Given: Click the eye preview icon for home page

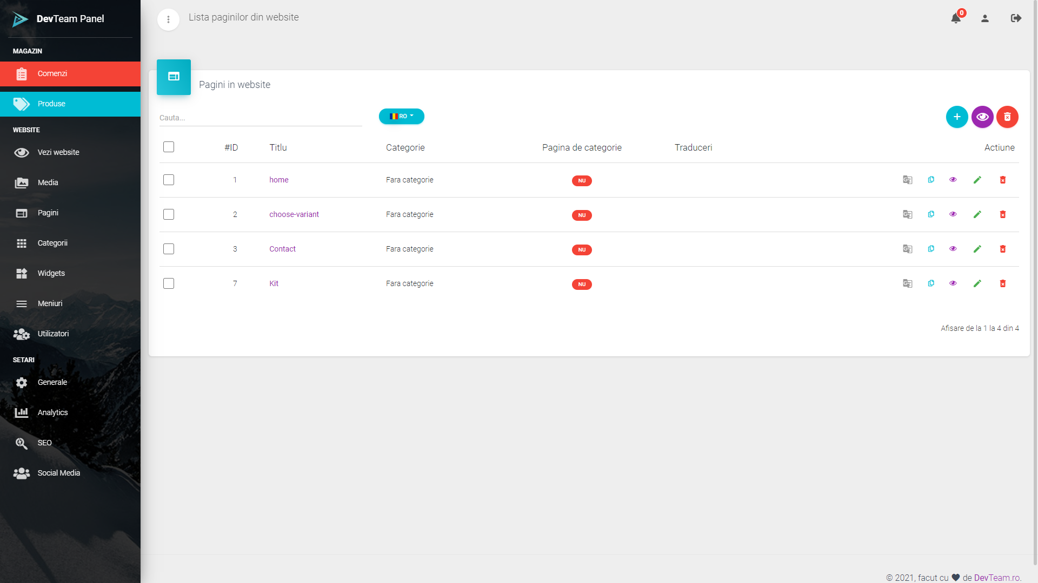Looking at the screenshot, I should (x=953, y=180).
